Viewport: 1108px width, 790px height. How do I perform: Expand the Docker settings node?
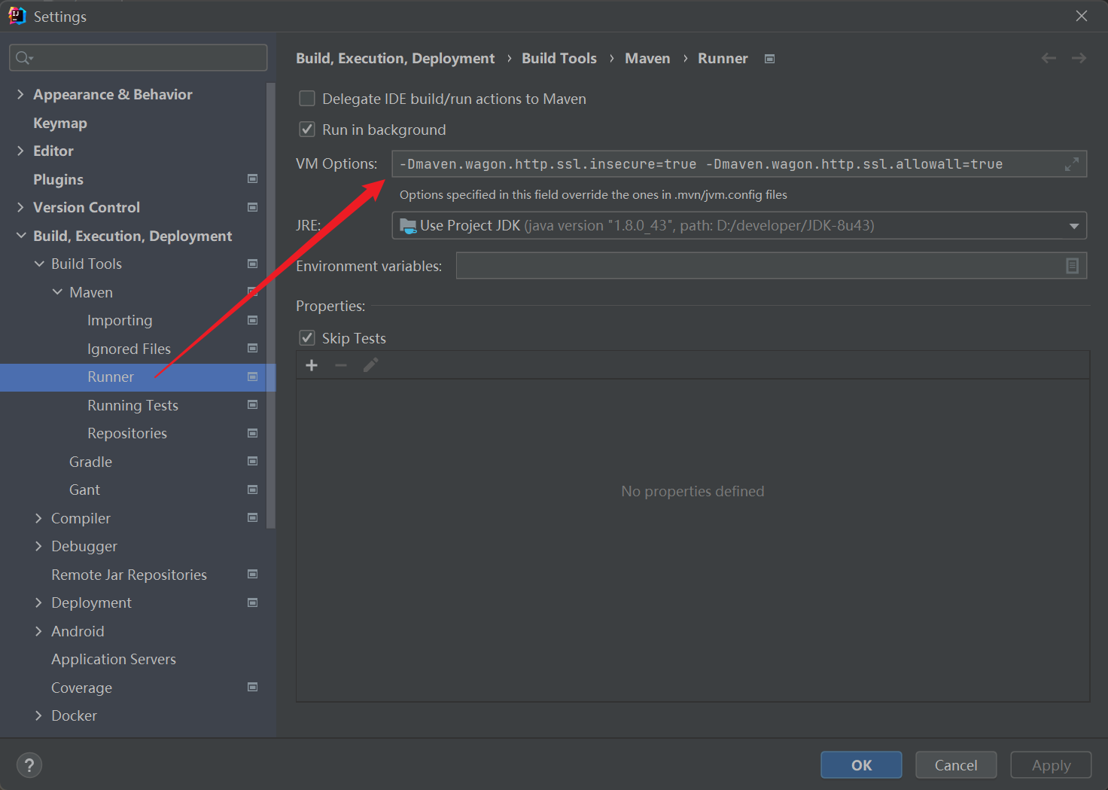(38, 715)
